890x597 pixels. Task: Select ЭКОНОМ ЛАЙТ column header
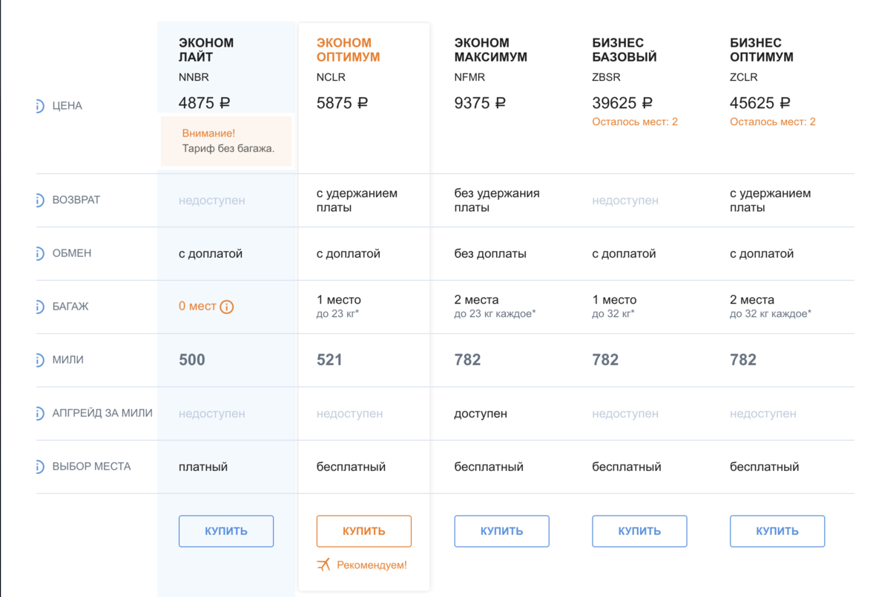click(x=206, y=50)
